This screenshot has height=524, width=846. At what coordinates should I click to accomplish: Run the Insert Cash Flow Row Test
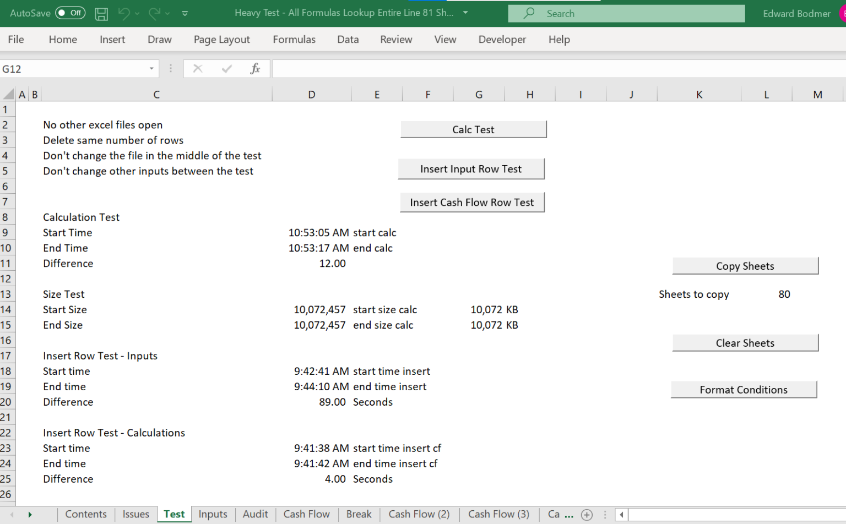pos(472,202)
